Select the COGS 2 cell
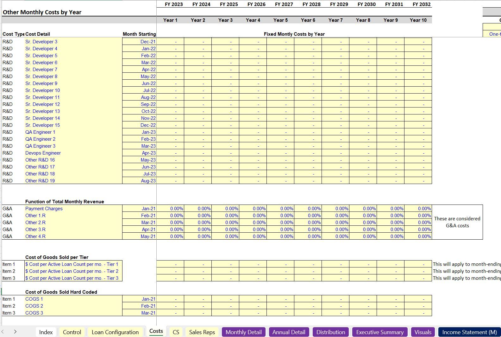 (x=73, y=306)
